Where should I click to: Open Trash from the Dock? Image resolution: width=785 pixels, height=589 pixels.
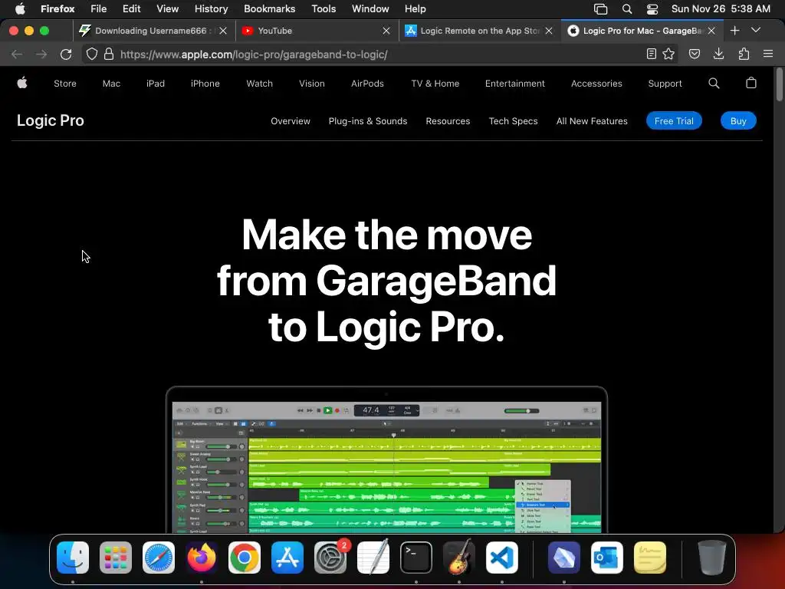[712, 558]
